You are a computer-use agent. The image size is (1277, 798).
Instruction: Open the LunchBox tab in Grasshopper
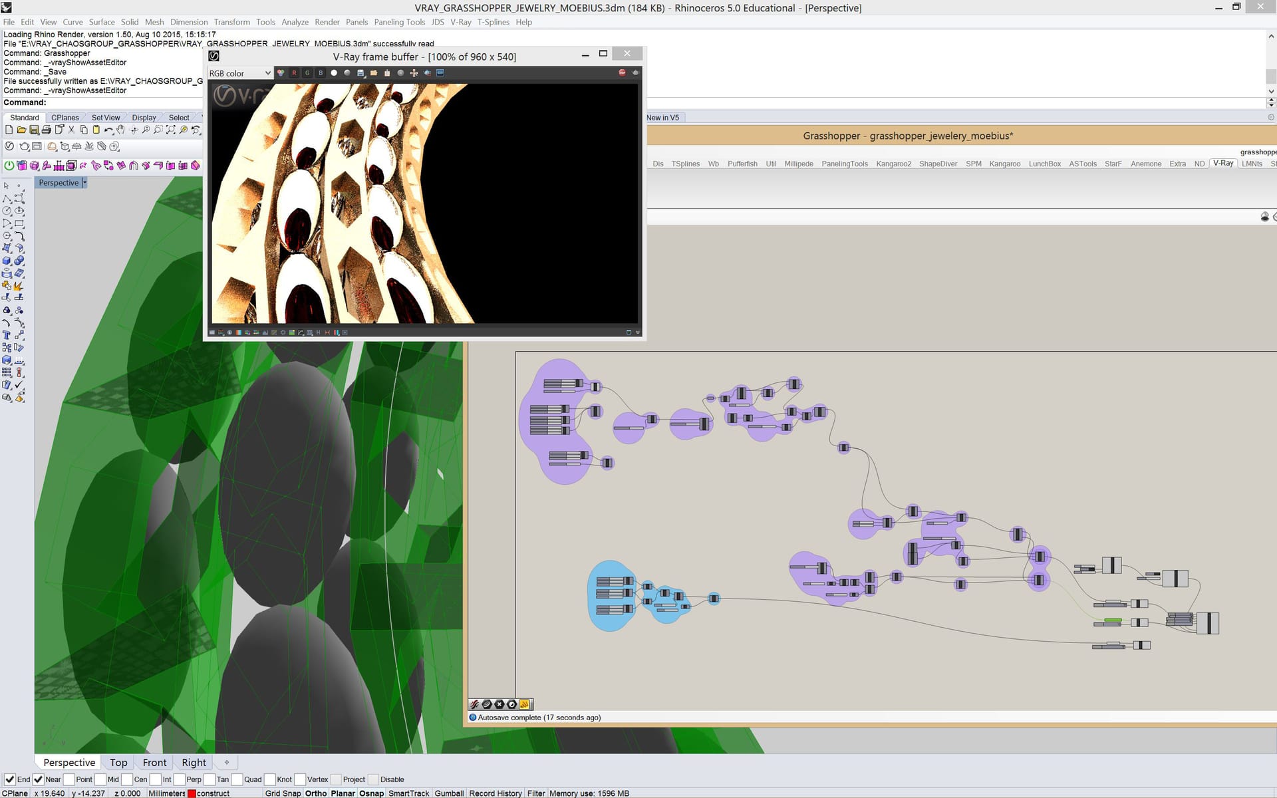click(x=1044, y=164)
